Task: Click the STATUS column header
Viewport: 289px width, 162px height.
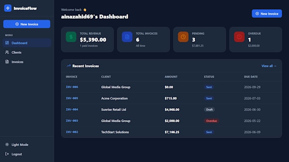Action: [209, 77]
